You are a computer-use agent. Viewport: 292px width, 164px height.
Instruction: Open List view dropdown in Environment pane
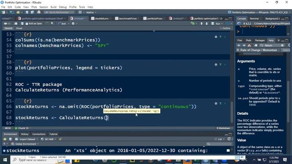220,139
